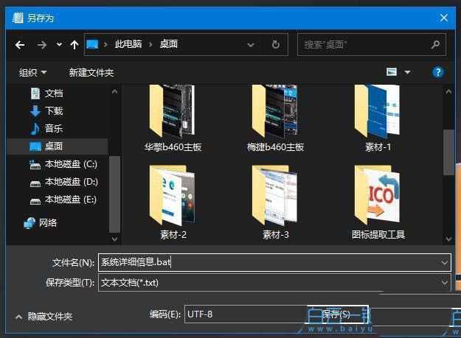461x338 pixels.
Task: Click the 保存(S) button
Action: pyautogui.click(x=337, y=315)
